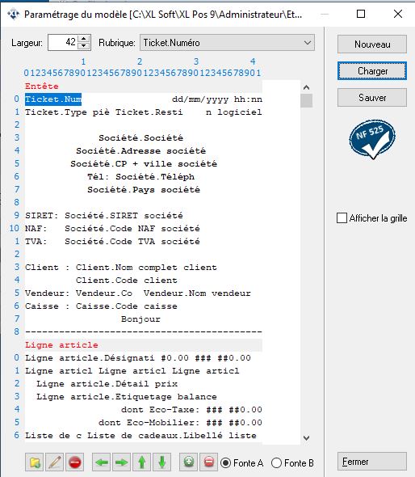Decrease Largeur with the down spinner arrow
Screen dimensions: 415x477
click(84, 46)
